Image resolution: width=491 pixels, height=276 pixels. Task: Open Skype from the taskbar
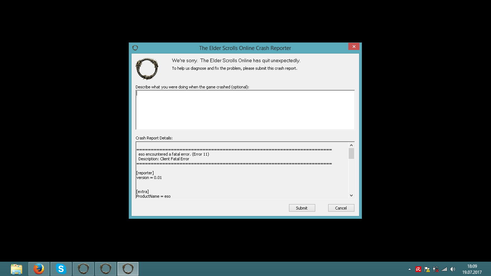61,269
